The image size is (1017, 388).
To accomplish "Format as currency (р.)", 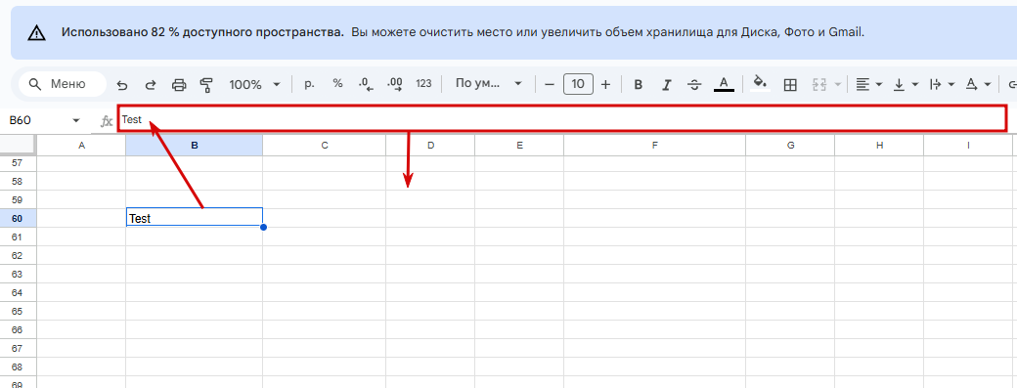I will pos(309,83).
